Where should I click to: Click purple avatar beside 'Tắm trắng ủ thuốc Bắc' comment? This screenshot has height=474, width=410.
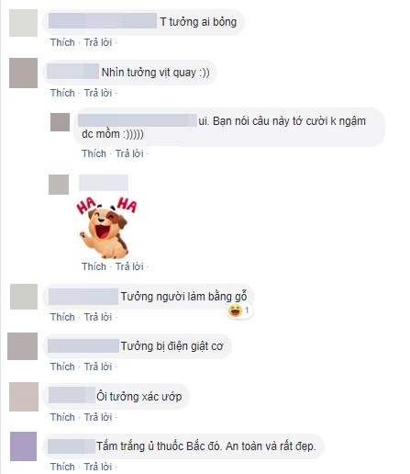point(23,446)
